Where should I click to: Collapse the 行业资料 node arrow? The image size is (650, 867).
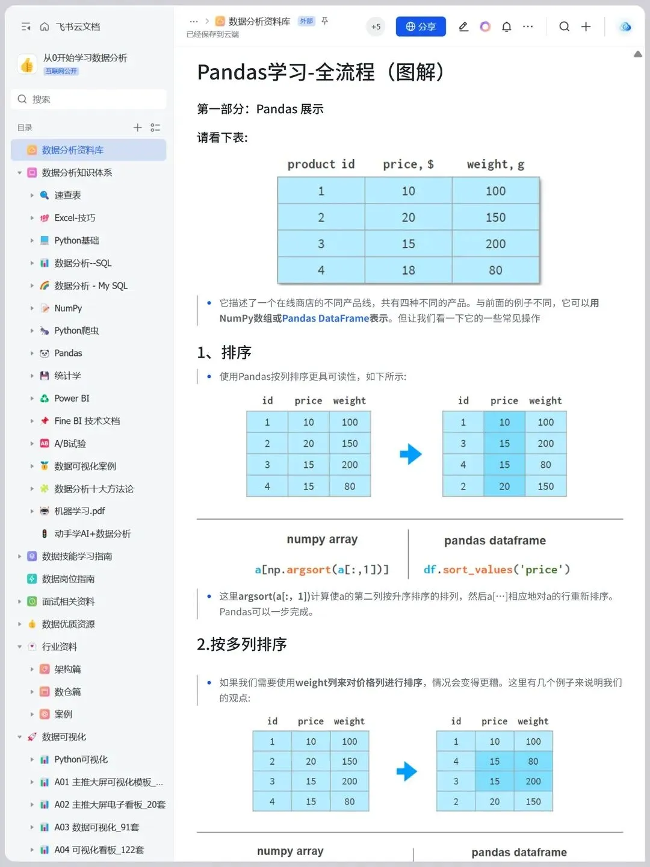(x=19, y=647)
